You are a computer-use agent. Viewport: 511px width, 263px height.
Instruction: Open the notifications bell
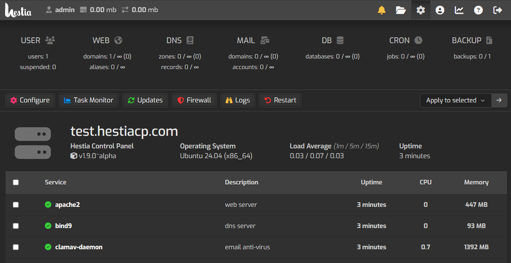pyautogui.click(x=381, y=10)
